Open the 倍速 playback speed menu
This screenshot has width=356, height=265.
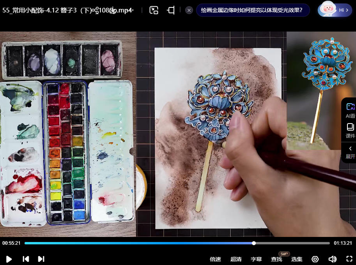[215, 259]
